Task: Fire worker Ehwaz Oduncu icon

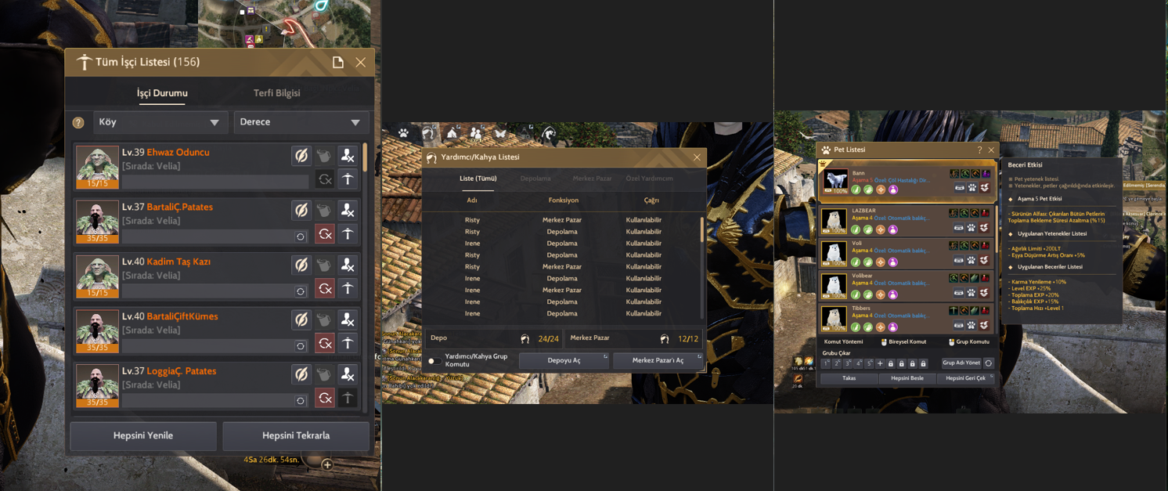Action: [x=348, y=155]
